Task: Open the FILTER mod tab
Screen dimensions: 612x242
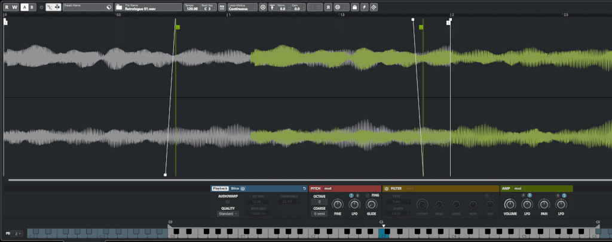Action: [x=409, y=188]
